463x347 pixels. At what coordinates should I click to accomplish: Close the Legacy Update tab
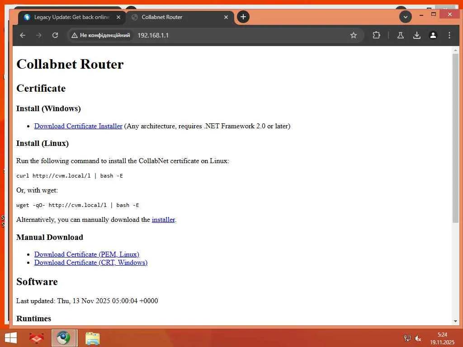[x=118, y=17]
